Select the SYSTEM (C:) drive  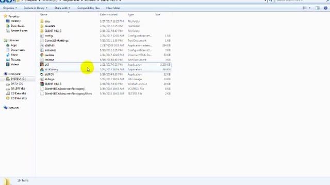click(19, 79)
